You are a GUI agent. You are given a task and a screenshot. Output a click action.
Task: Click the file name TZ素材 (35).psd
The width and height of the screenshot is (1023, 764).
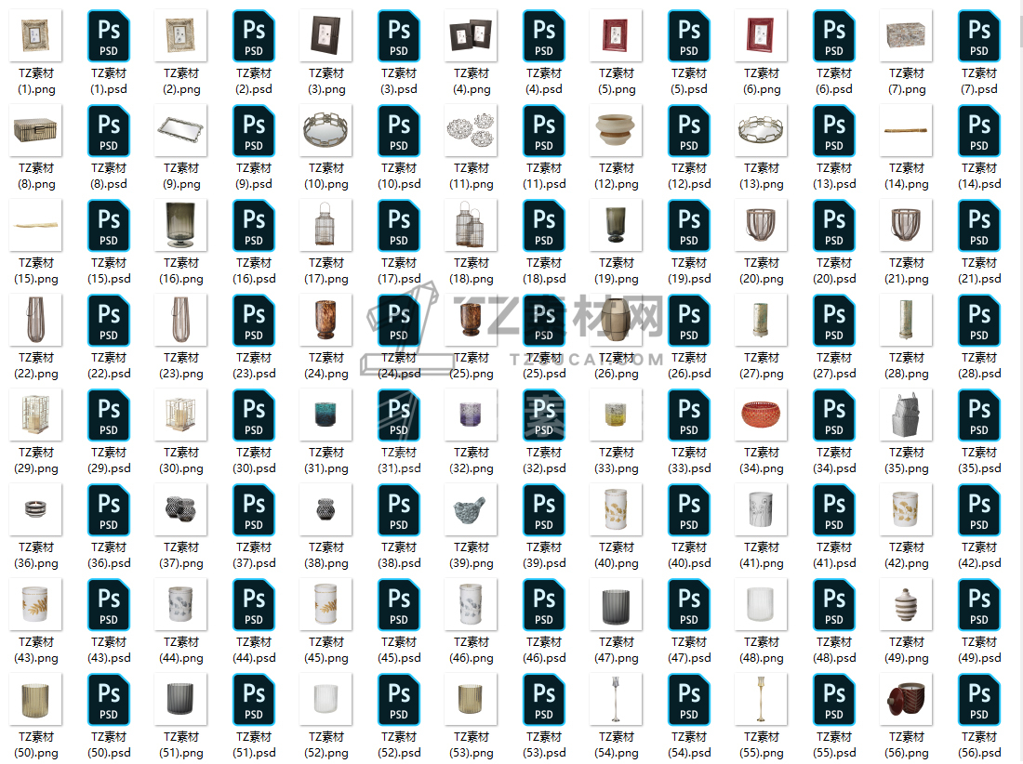point(979,460)
